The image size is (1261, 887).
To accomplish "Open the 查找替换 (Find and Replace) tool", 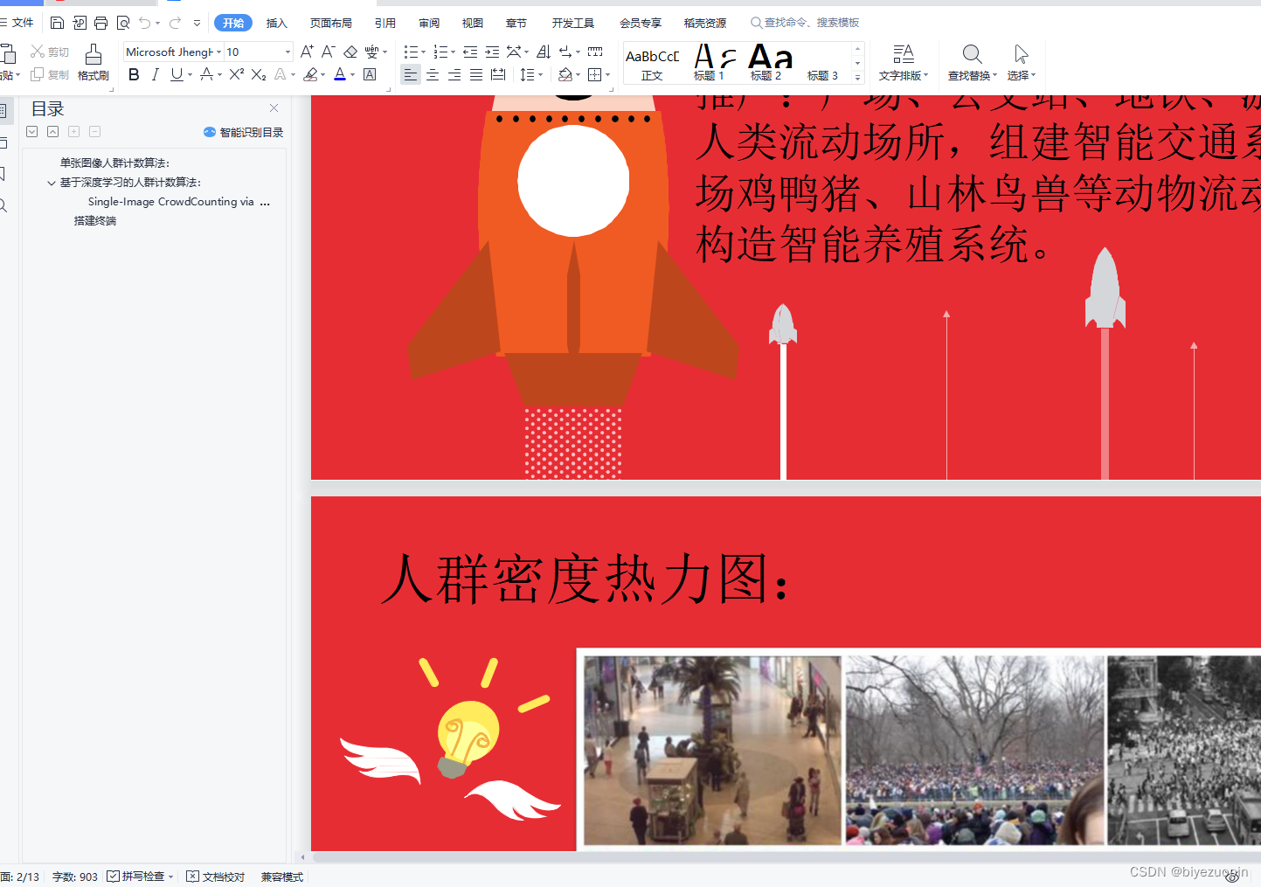I will click(971, 61).
